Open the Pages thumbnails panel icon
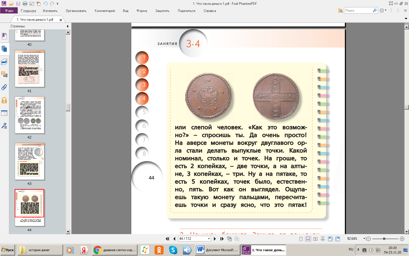Viewport: 409px width, 256px height. point(4,49)
